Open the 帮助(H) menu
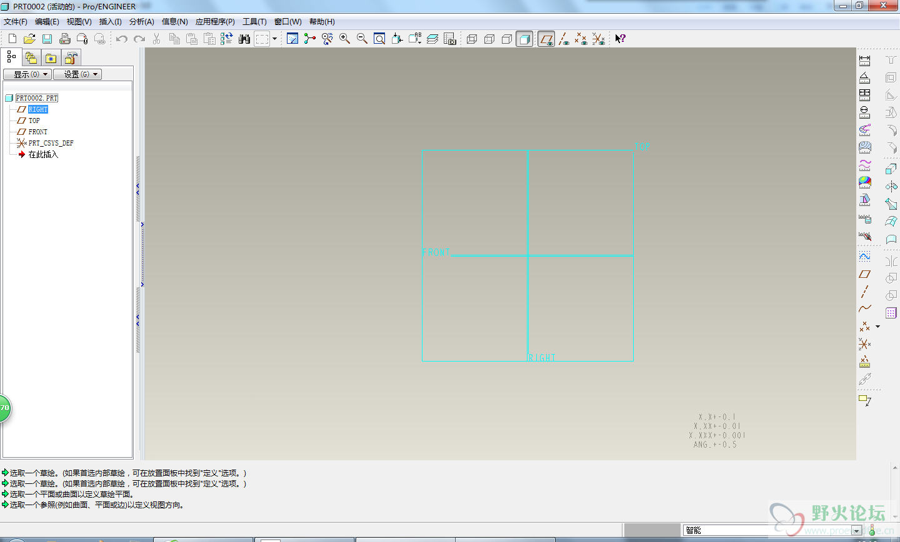900x542 pixels. pyautogui.click(x=322, y=22)
